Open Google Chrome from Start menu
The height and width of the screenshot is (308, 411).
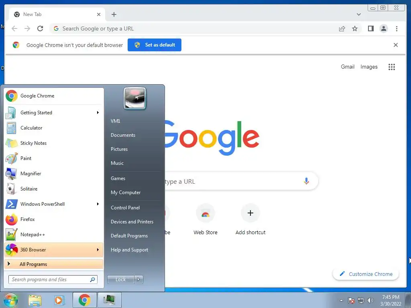pyautogui.click(x=54, y=96)
